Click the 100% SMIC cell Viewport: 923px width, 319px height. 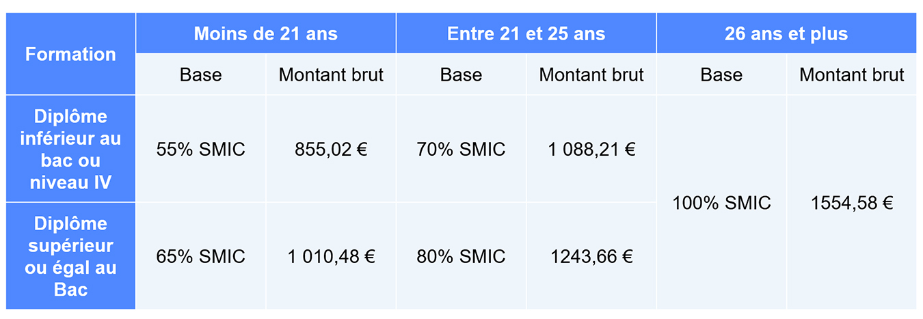tap(721, 203)
